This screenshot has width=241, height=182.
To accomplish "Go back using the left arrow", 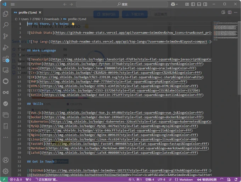I will [65, 4].
